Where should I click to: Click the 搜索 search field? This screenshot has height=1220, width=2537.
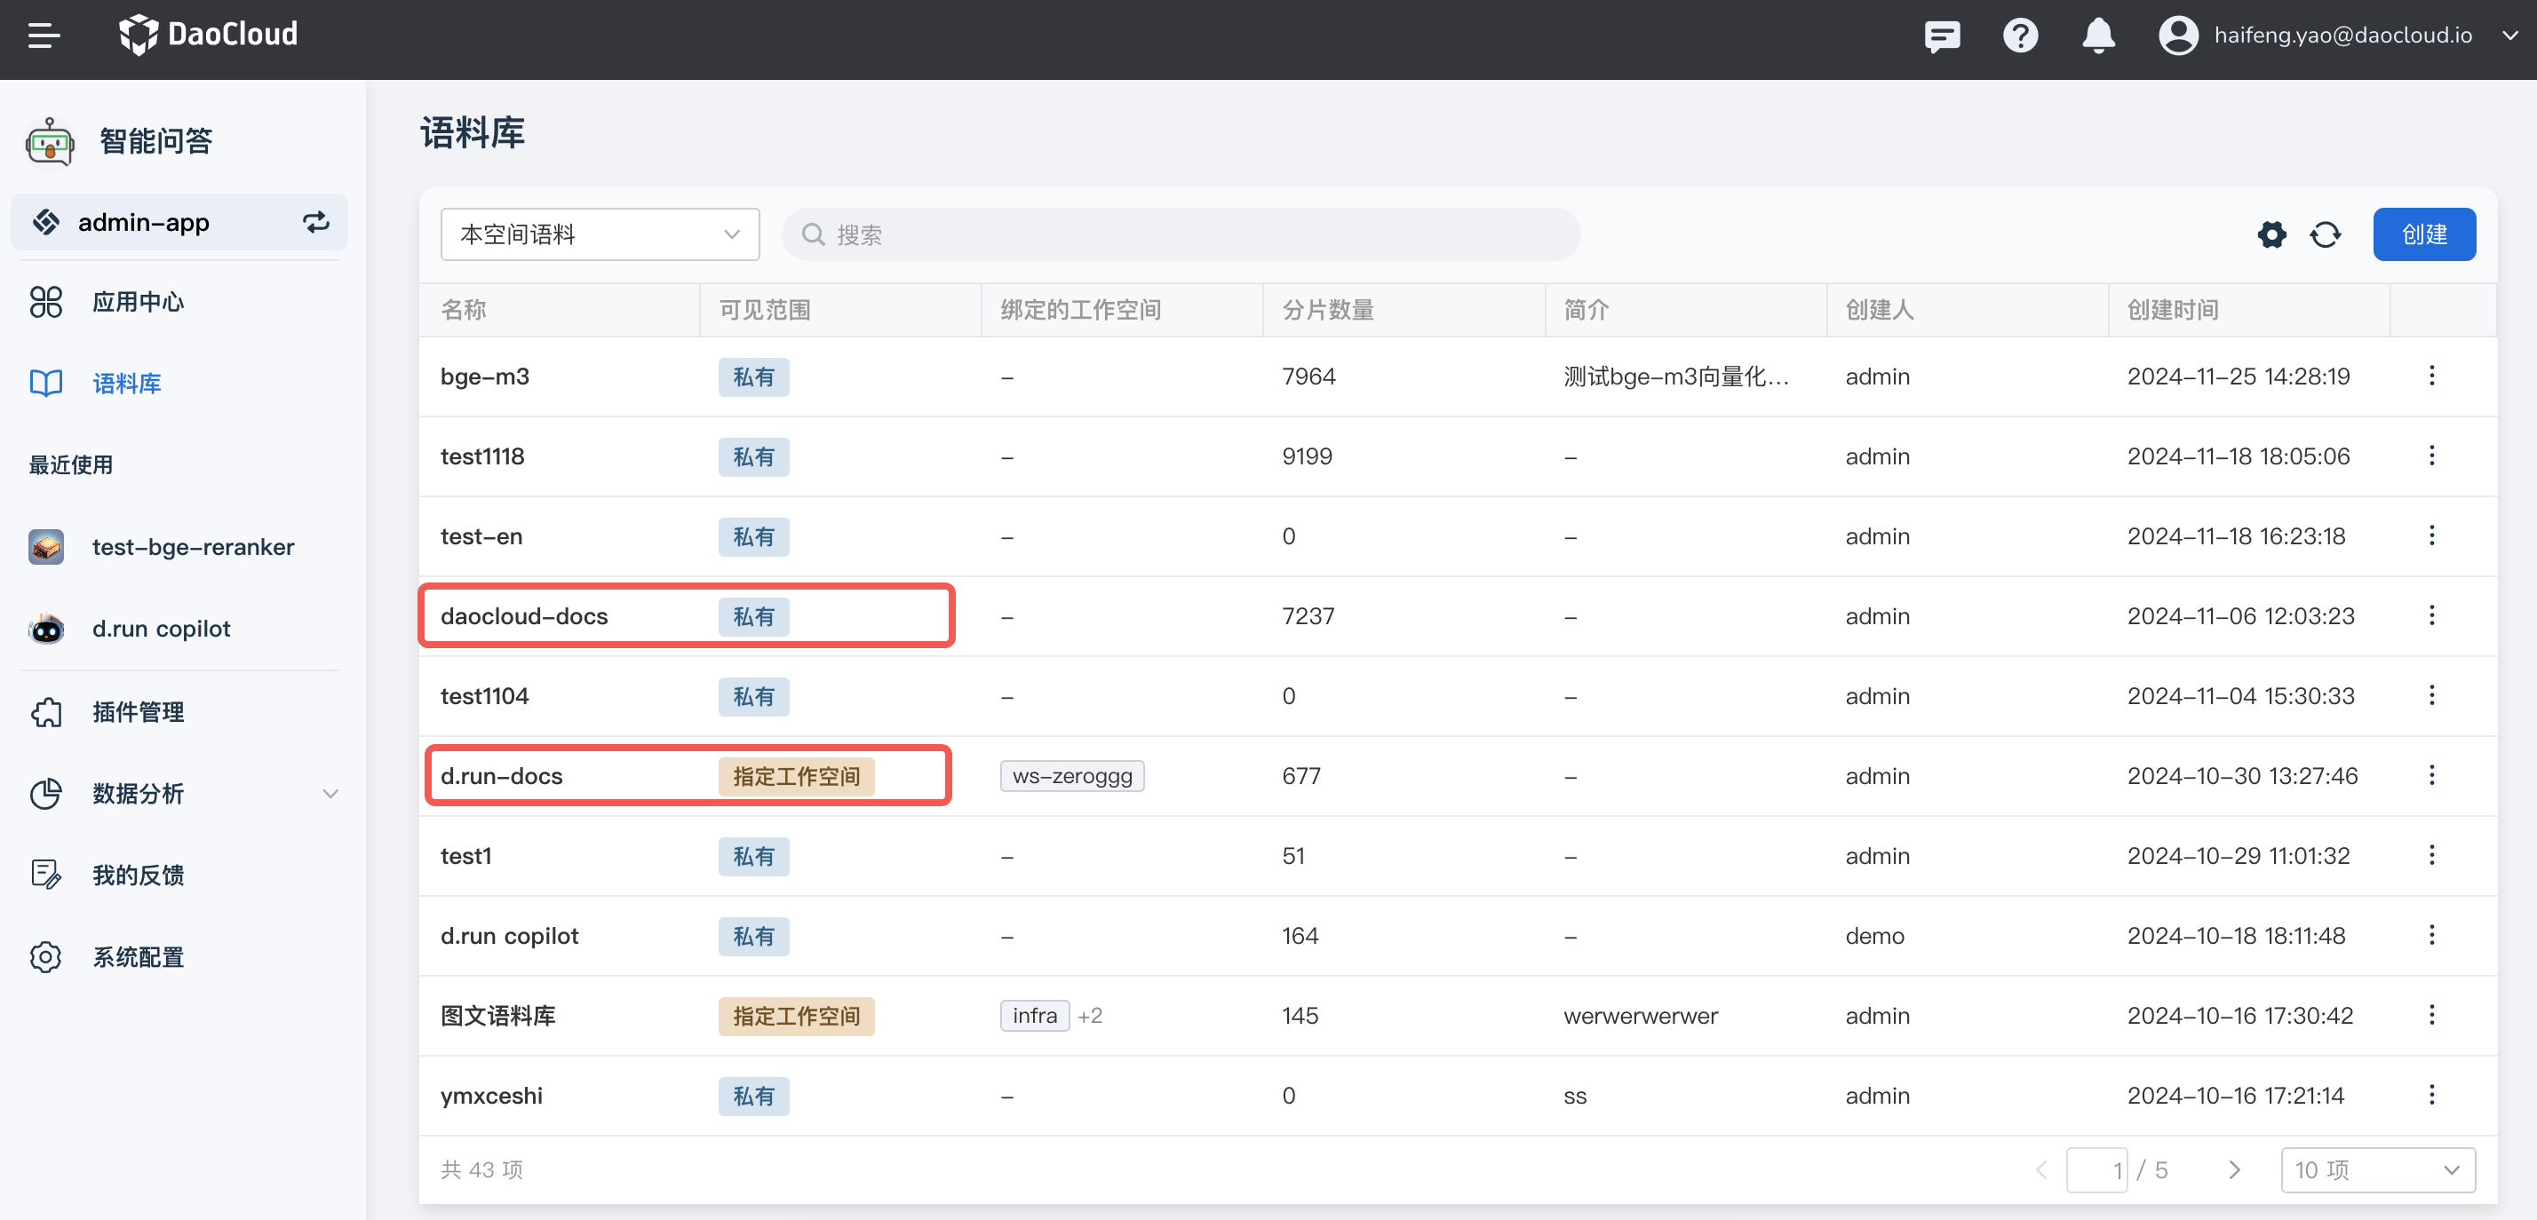[x=1181, y=234]
